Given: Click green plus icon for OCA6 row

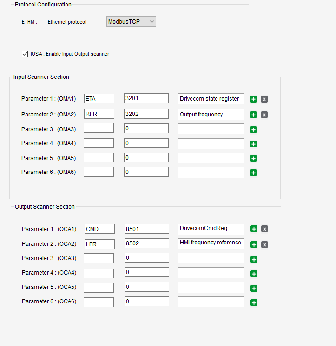Looking at the screenshot, I should click(x=254, y=303).
